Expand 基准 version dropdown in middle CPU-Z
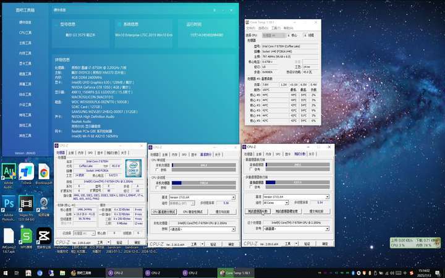This screenshot has width=445, height=278. [233, 197]
